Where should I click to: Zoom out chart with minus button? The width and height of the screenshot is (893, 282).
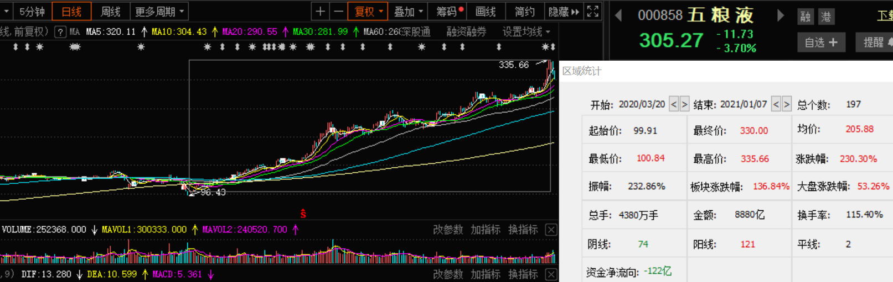tap(338, 11)
